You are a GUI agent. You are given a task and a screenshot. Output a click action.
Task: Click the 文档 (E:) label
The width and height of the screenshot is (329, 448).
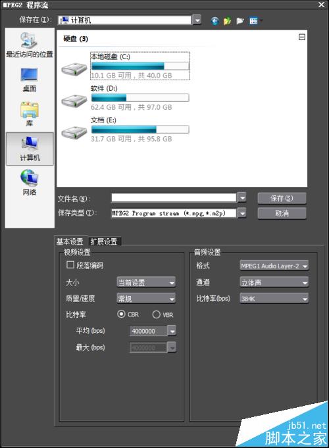103,120
